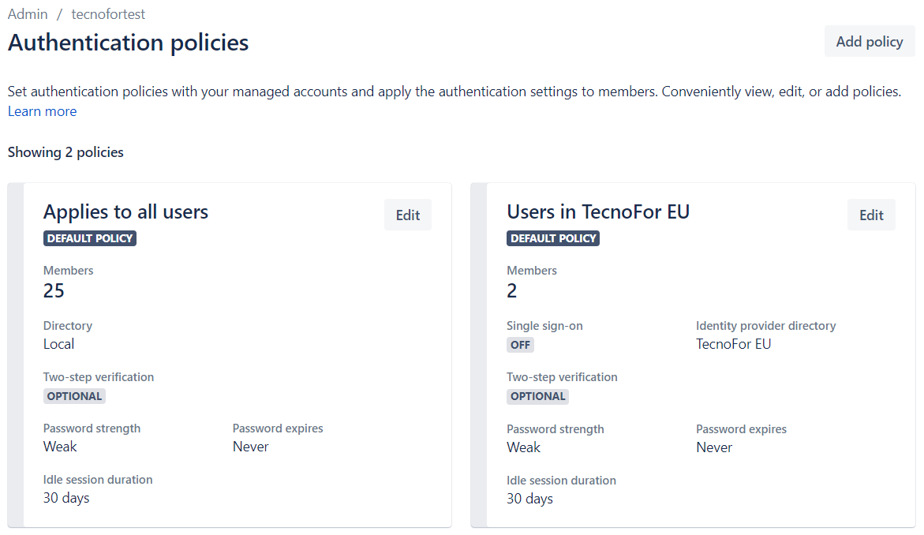The height and width of the screenshot is (535, 924).
Task: Select the Local directory value
Action: [58, 344]
